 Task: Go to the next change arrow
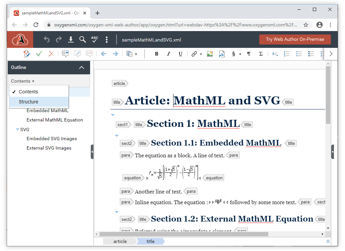coord(116,54)
